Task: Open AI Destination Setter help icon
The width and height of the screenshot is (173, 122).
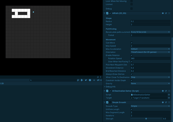Action: click(x=163, y=91)
